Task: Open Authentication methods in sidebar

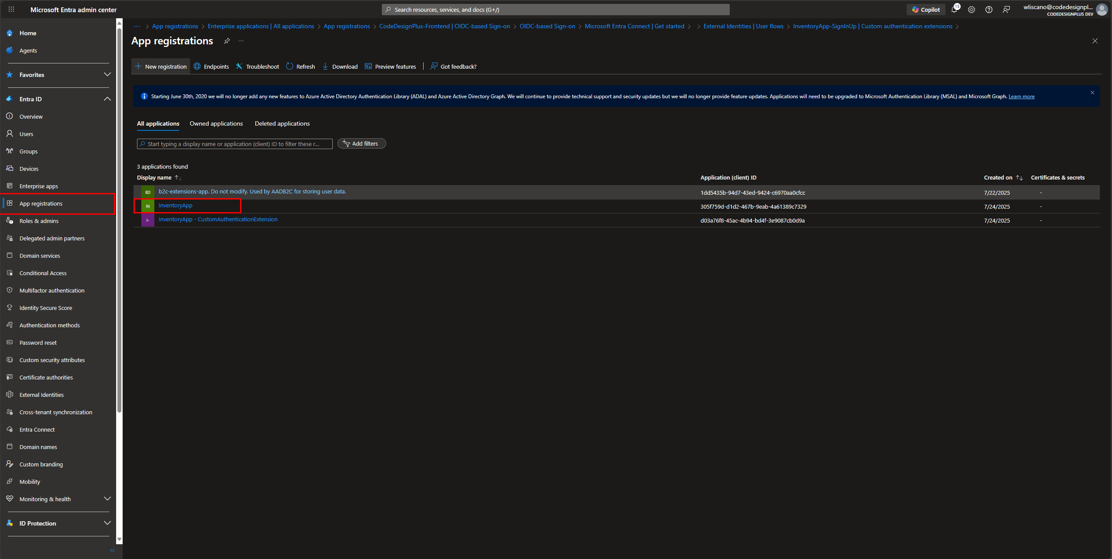Action: coord(50,325)
